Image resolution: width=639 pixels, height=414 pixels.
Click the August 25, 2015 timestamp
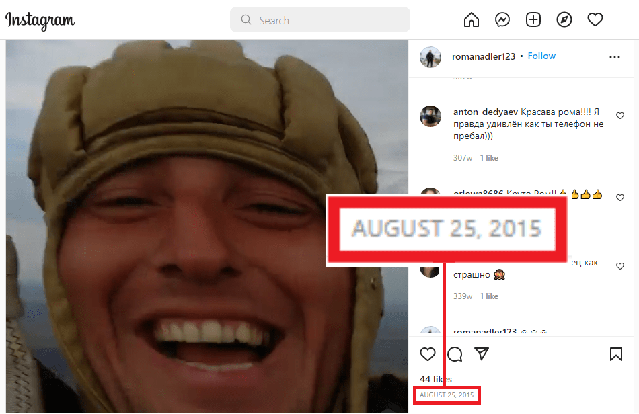tap(447, 395)
